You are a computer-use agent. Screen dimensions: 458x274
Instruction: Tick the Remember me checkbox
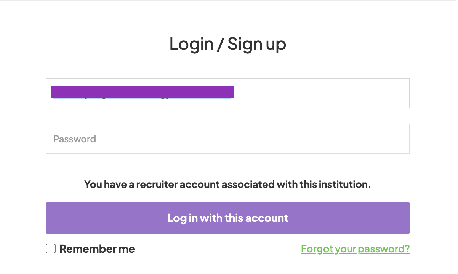tap(51, 249)
